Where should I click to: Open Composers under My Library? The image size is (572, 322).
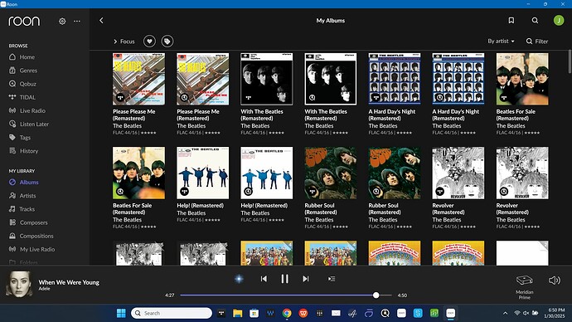pos(33,222)
